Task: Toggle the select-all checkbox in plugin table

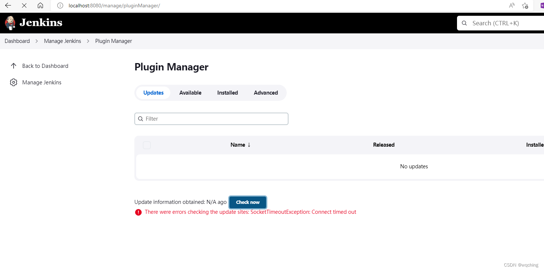Action: [x=146, y=145]
